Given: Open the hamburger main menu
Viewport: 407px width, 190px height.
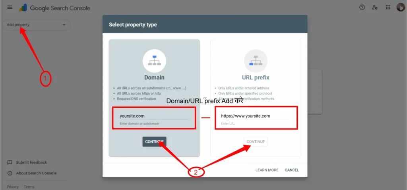Looking at the screenshot, I should pyautogui.click(x=10, y=7).
